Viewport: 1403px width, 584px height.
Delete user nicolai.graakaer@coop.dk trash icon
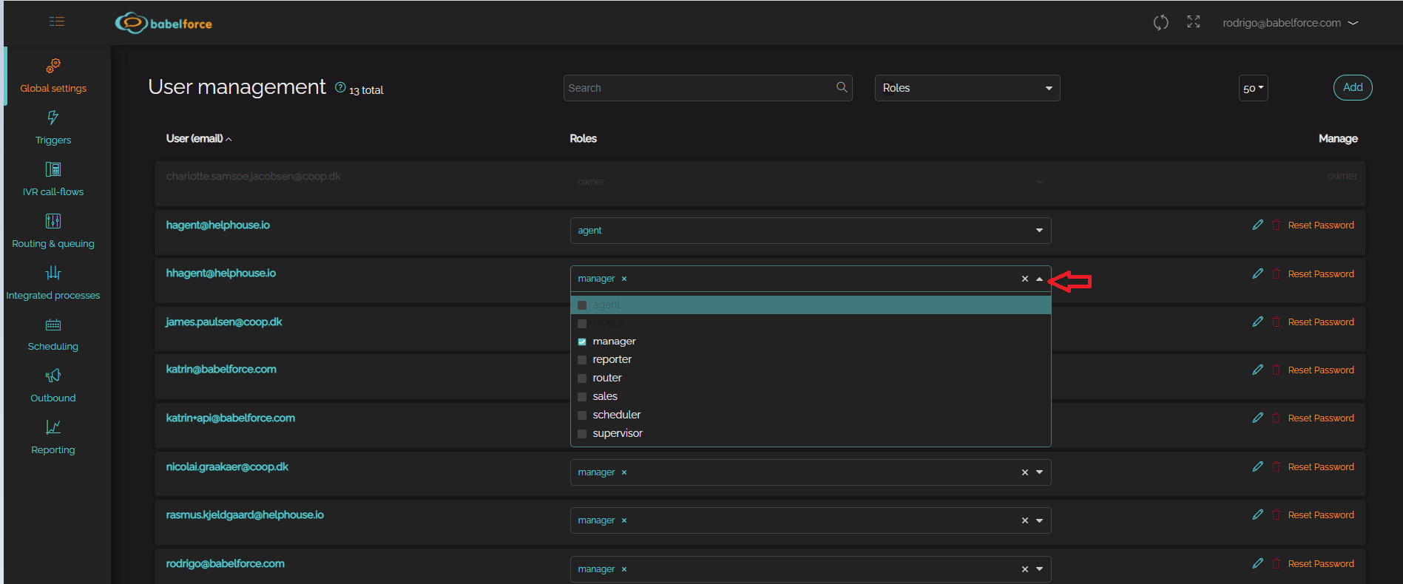point(1276,466)
